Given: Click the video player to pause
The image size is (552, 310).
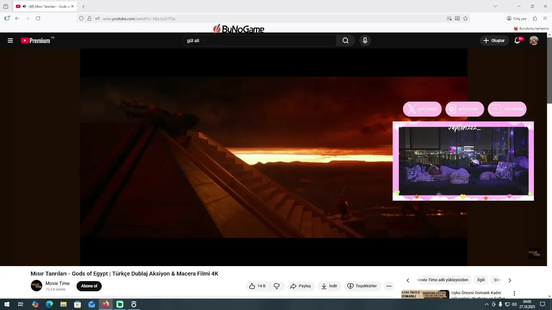Looking at the screenshot, I should (273, 157).
